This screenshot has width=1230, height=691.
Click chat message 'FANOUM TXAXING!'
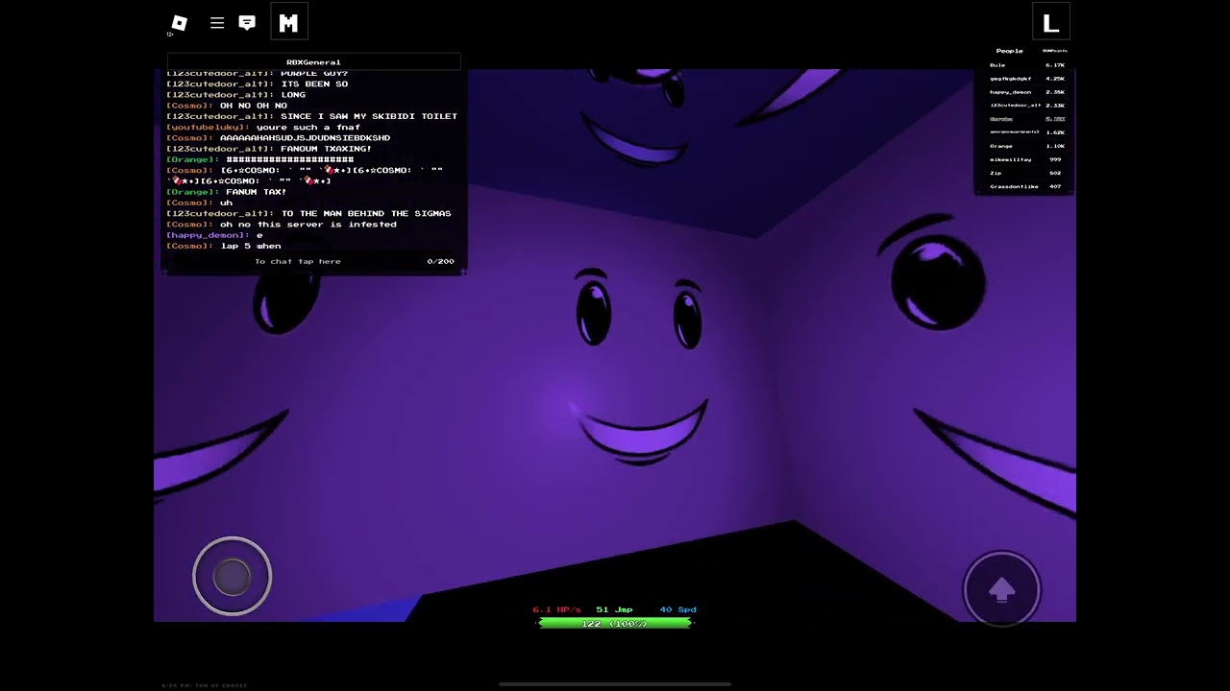(326, 149)
